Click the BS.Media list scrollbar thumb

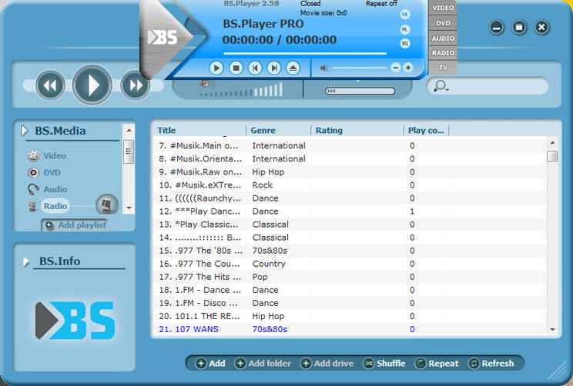click(x=129, y=151)
